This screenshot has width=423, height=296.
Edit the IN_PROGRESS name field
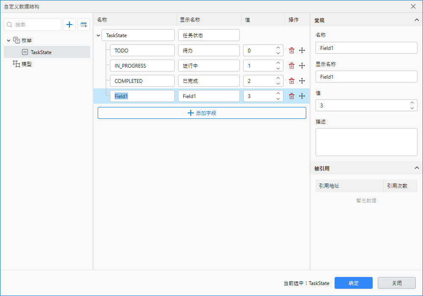tap(142, 66)
